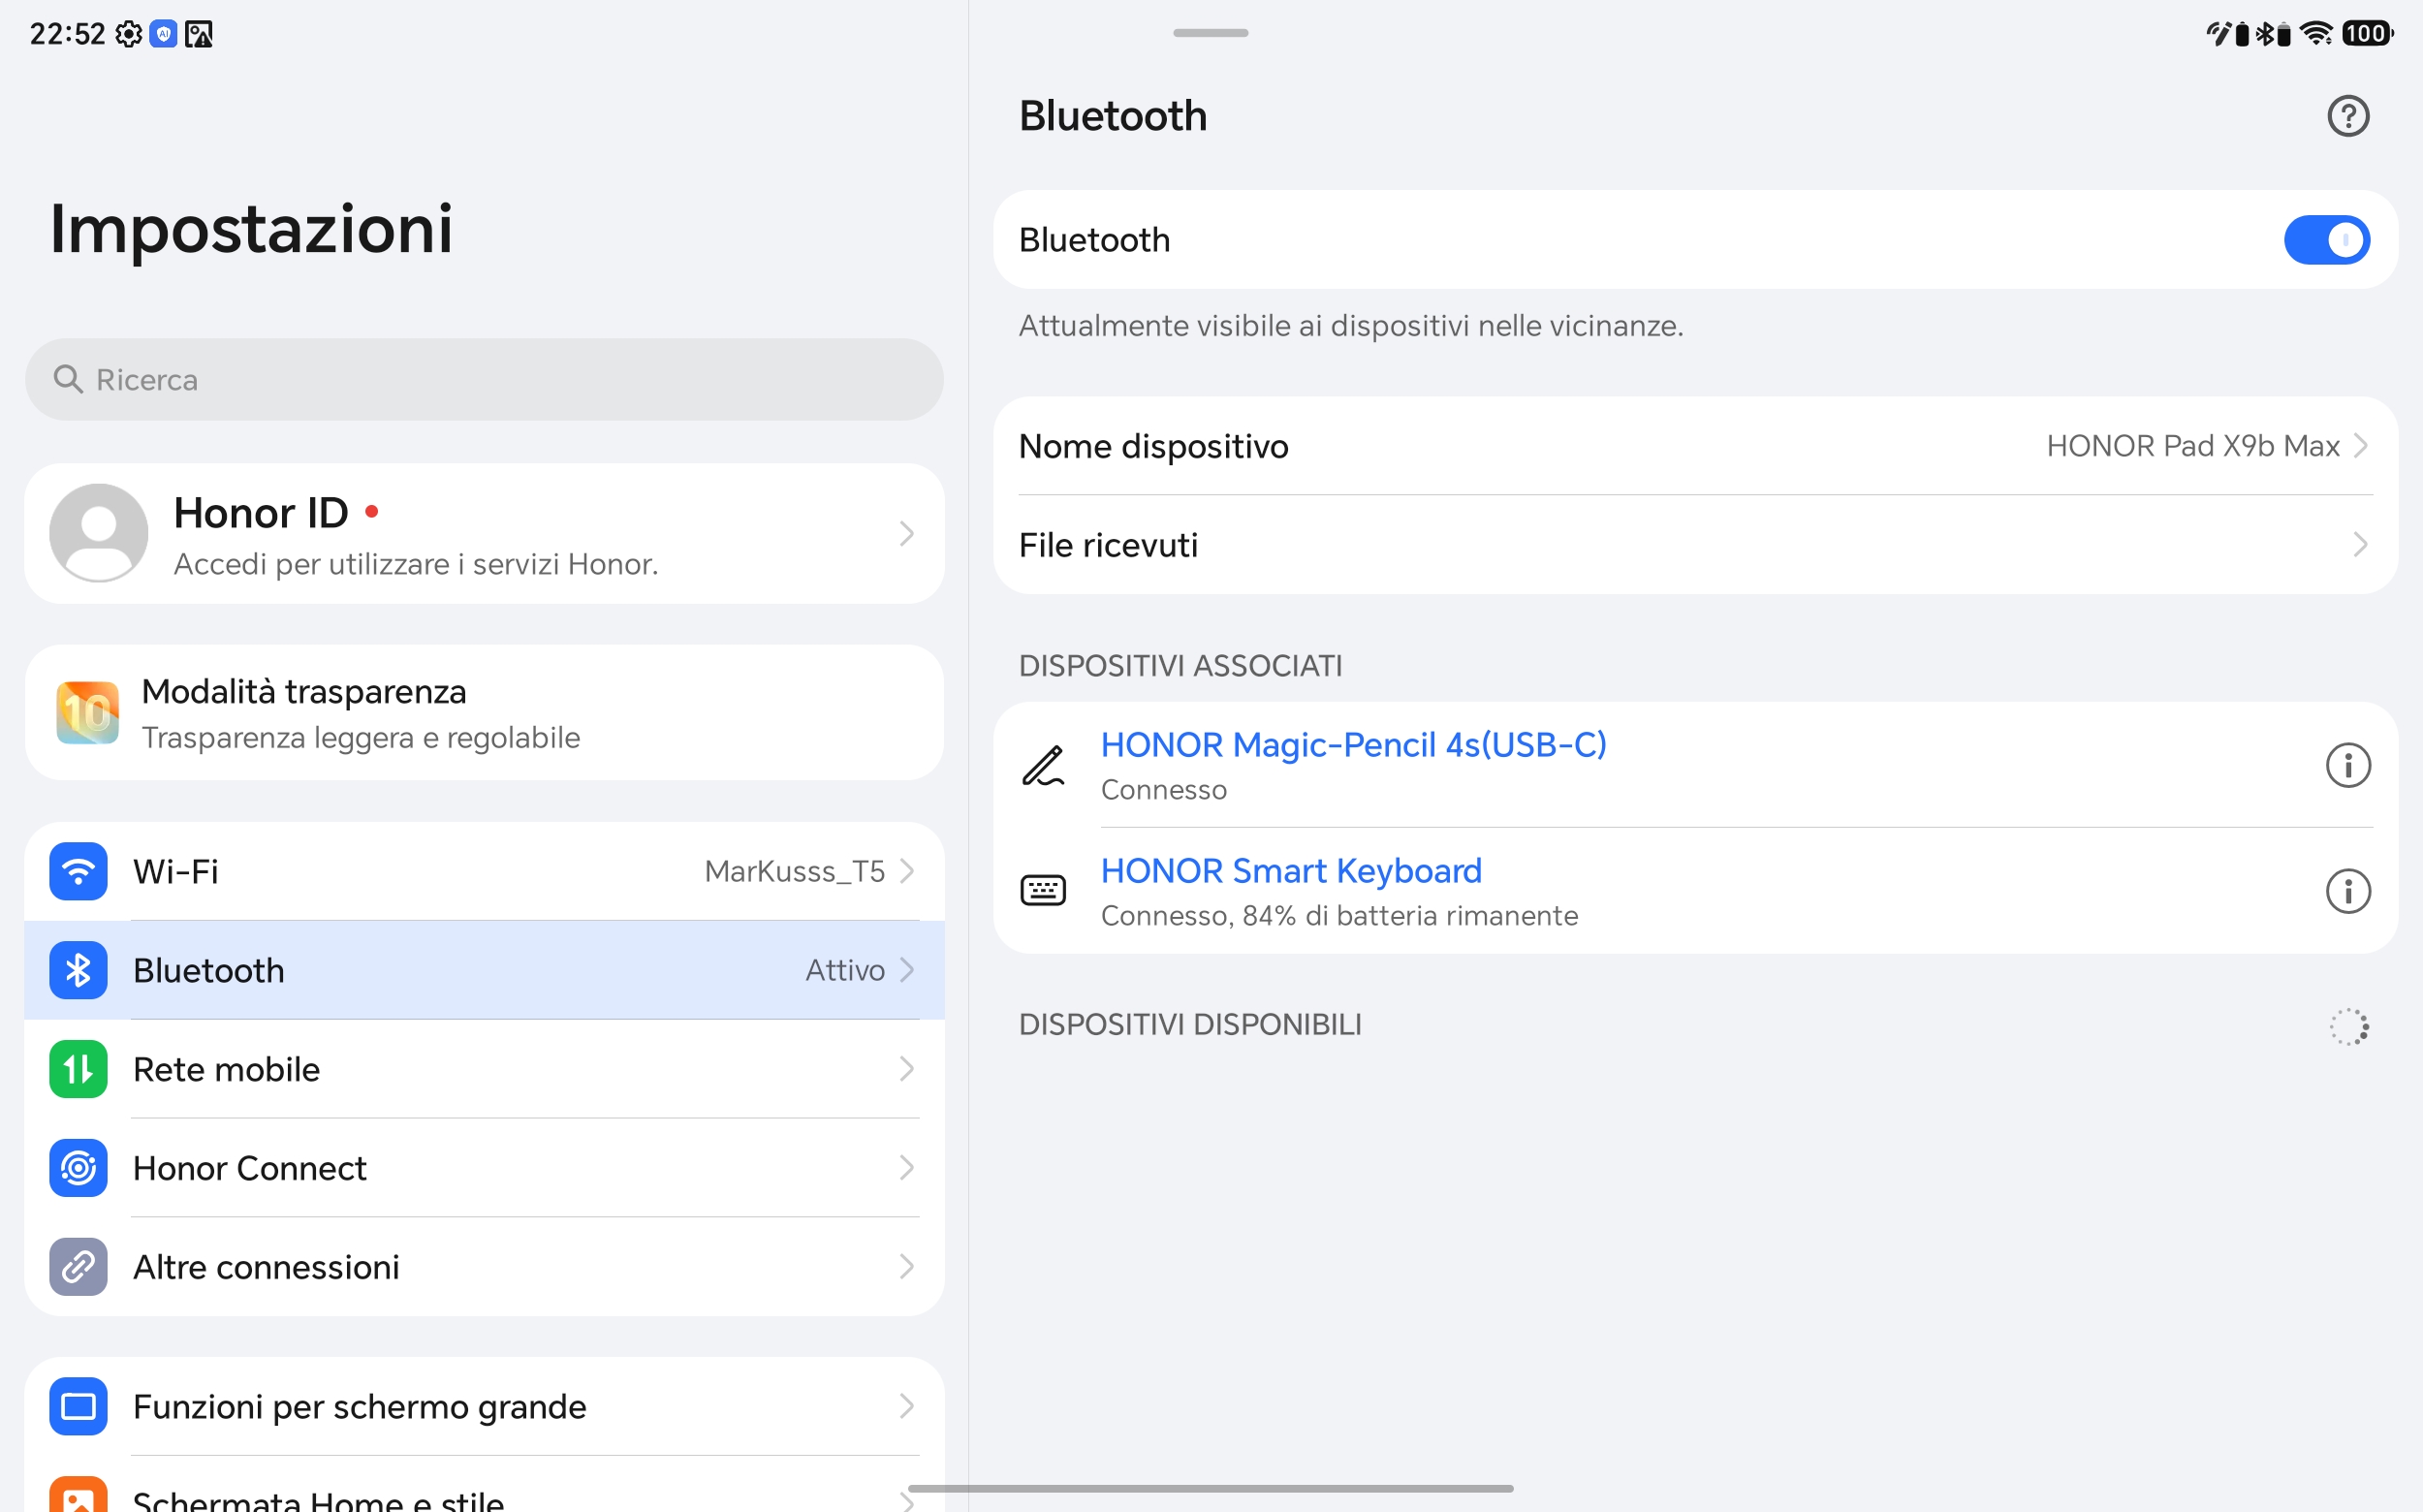Screen dimensions: 2423x1512
Task: Tap the Attivo Bluetooth status
Action: 845,970
